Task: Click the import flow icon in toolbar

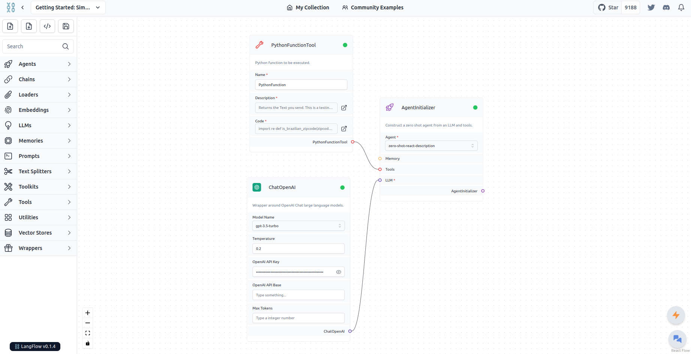Action: (10, 26)
